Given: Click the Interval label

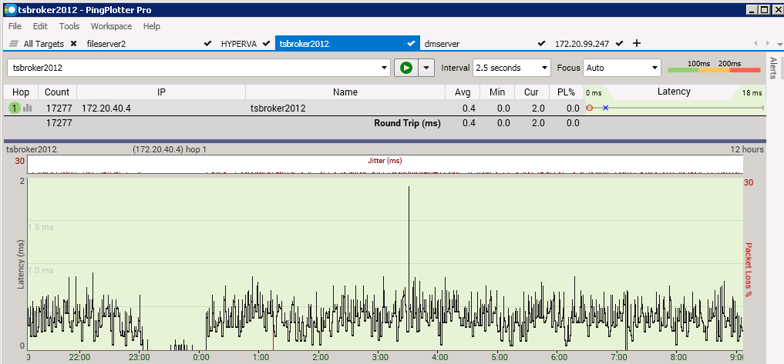Looking at the screenshot, I should click(x=455, y=68).
